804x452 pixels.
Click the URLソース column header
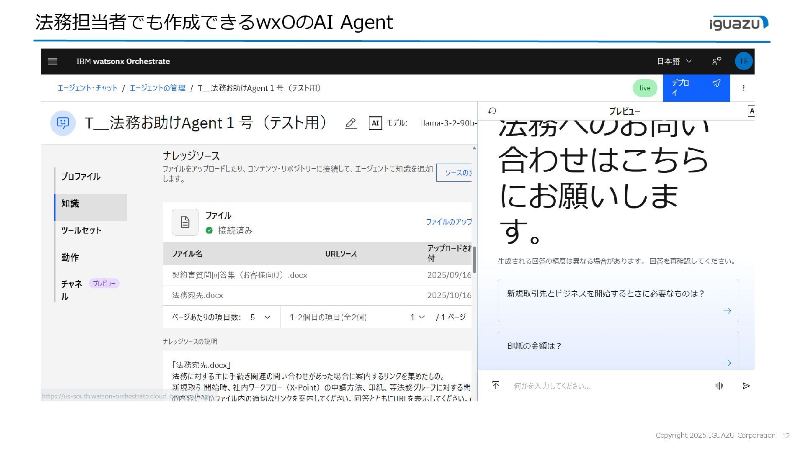point(341,254)
